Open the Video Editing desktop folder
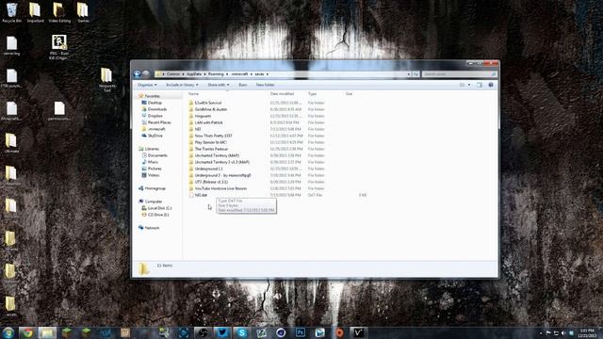The width and height of the screenshot is (603, 339). [x=59, y=12]
